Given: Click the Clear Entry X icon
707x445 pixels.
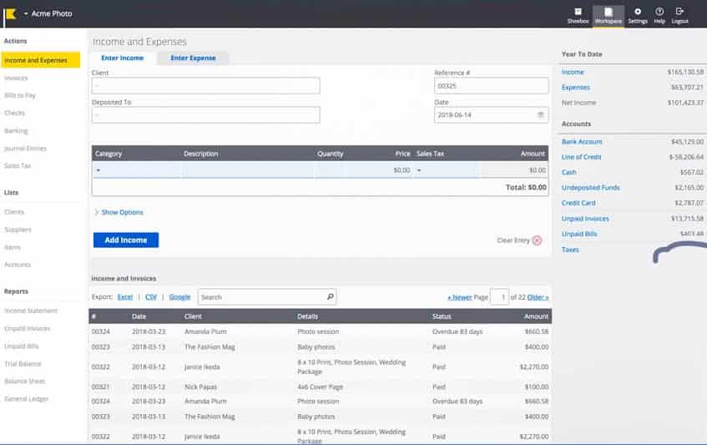Looking at the screenshot, I should point(537,240).
